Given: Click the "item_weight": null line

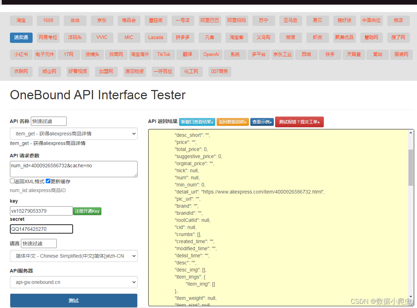Looking at the screenshot, I should click(195, 298).
